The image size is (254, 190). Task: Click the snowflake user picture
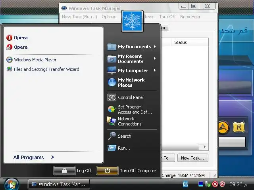pyautogui.click(x=132, y=21)
